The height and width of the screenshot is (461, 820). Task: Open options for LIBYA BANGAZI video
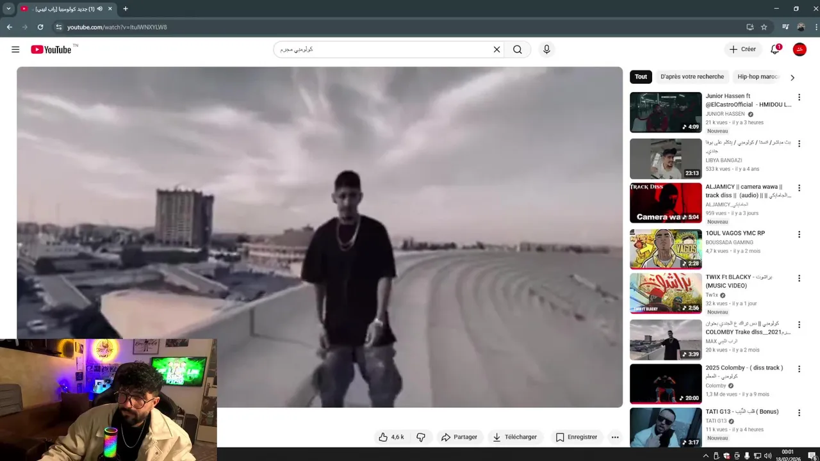(x=799, y=144)
